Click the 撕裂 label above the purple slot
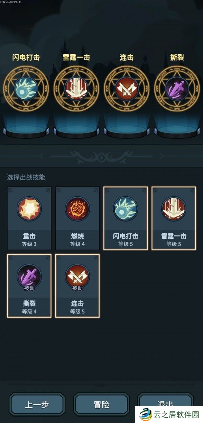The width and height of the screenshot is (203, 423). pyautogui.click(x=177, y=57)
